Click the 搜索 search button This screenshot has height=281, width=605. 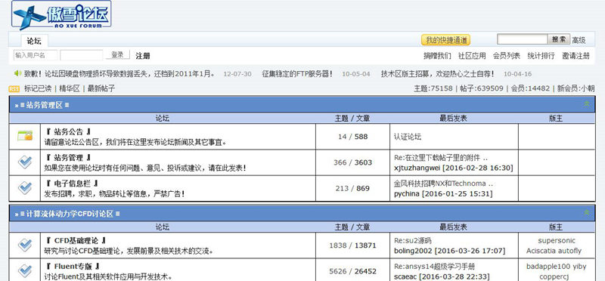(x=559, y=39)
